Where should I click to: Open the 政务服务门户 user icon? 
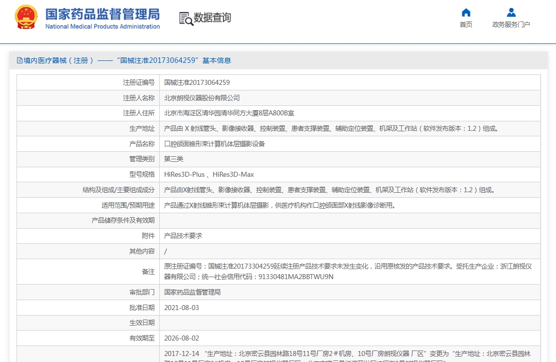[x=511, y=13]
